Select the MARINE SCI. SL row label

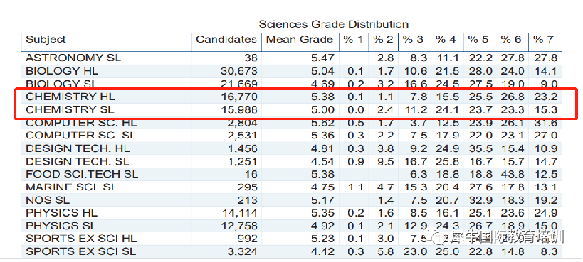pos(71,187)
